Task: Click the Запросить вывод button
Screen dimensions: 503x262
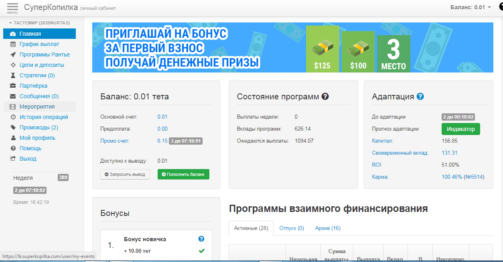Action: pyautogui.click(x=125, y=175)
